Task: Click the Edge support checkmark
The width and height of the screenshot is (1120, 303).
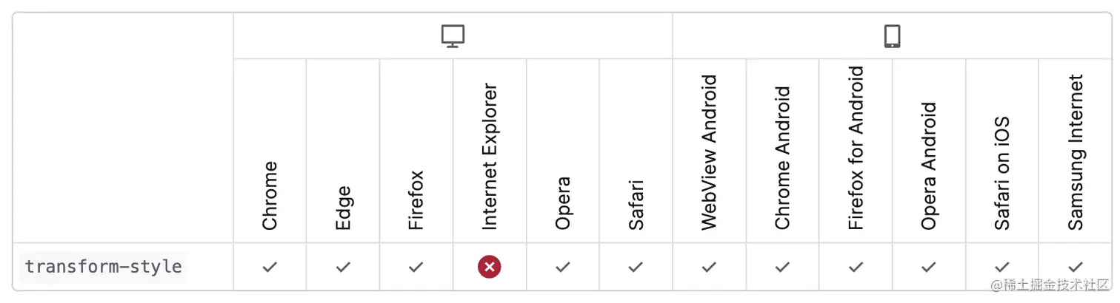Action: click(x=343, y=267)
